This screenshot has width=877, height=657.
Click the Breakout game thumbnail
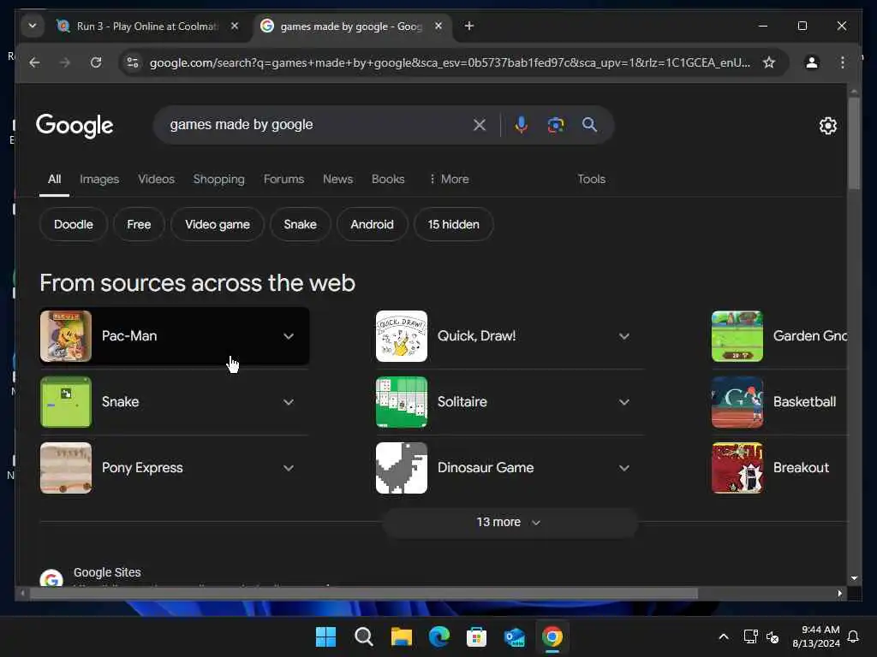pos(737,468)
